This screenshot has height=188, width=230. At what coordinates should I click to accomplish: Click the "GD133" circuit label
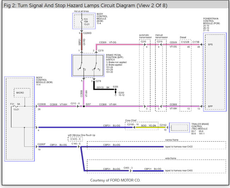click(100, 88)
